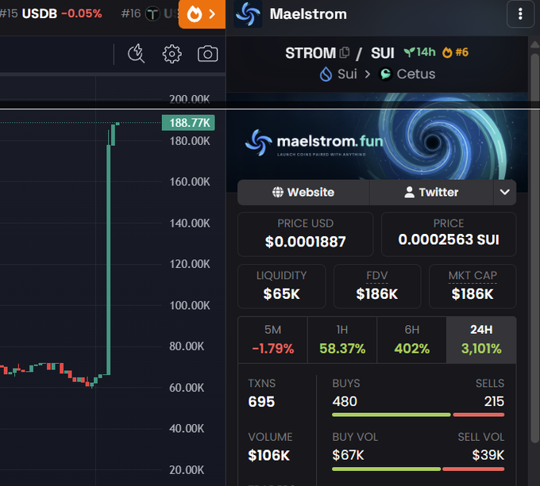Click the SELL VOL $39K value
Image resolution: width=540 pixels, height=486 pixels.
(488, 455)
